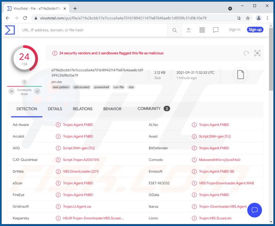The width and height of the screenshot is (275, 226).
Task: Click Comodo result Malware@#3vrxj3yx6f4s0
Action: 220,160
